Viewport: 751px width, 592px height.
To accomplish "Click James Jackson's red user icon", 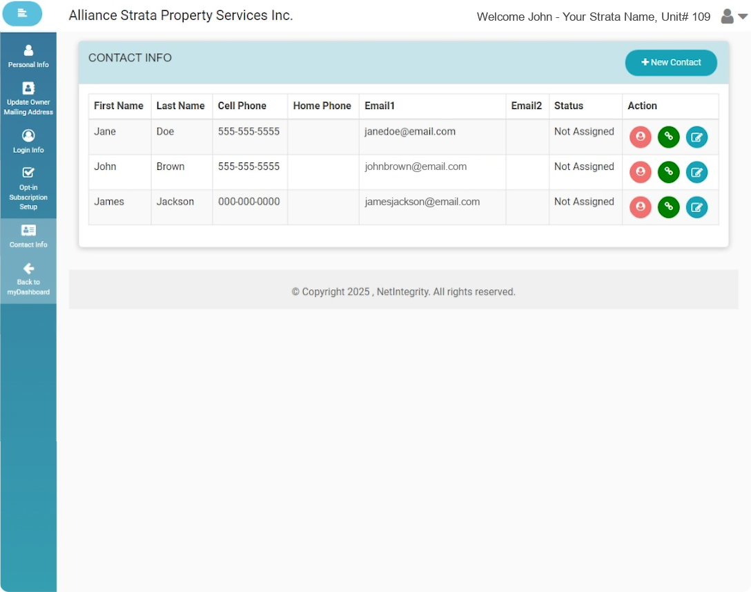I will click(x=641, y=207).
